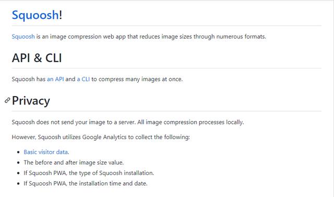The image size is (334, 197).
Task: Select "the type of Squoosh installation" list item
Action: click(x=89, y=173)
